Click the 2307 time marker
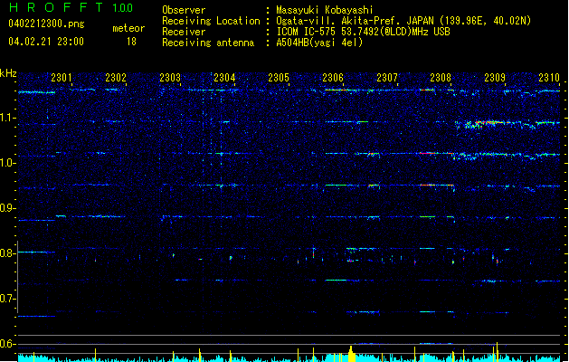Image resolution: width=569 pixels, height=362 pixels. point(387,78)
